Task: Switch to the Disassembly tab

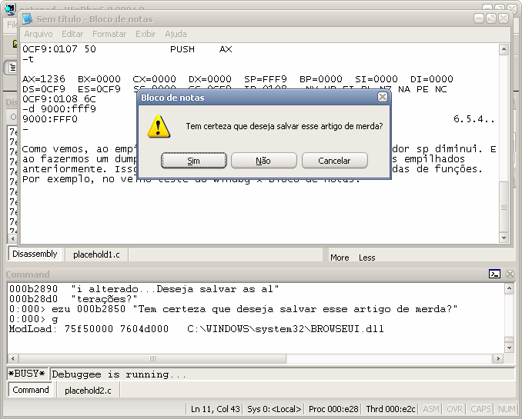Action: tap(35, 254)
